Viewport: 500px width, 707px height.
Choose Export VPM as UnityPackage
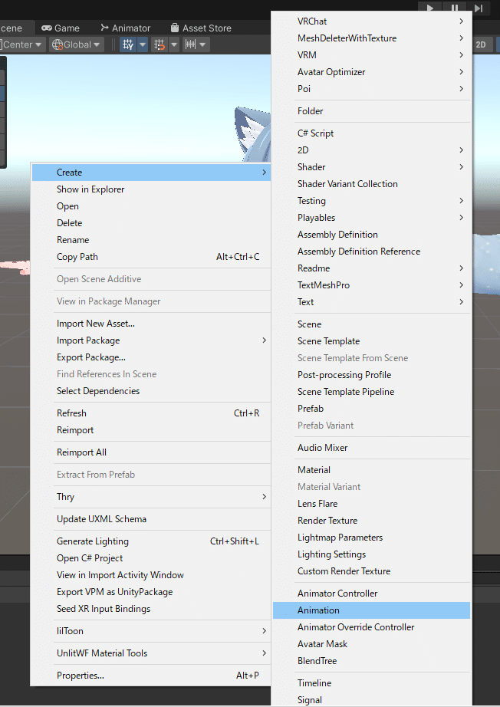tap(152, 592)
